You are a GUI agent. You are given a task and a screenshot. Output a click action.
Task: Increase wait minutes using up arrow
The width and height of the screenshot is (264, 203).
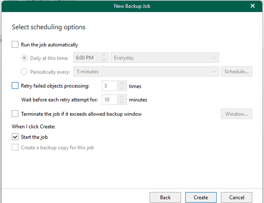[122, 97]
